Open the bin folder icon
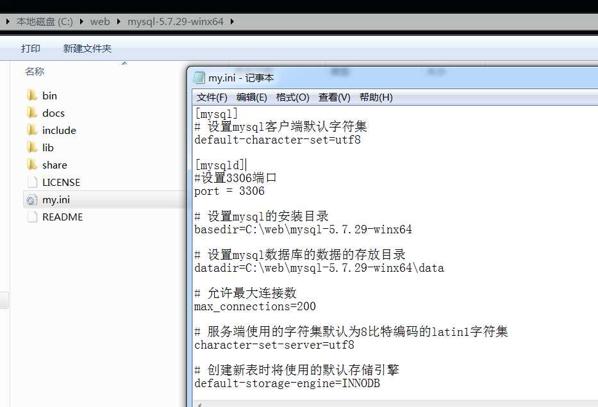Viewport: 598px width, 407px height. pyautogui.click(x=32, y=96)
